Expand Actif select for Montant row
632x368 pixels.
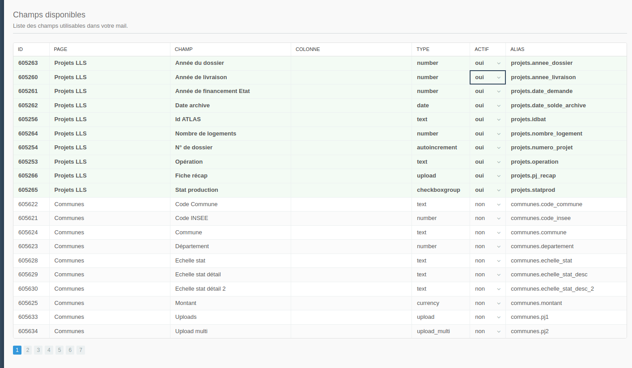(x=488, y=303)
